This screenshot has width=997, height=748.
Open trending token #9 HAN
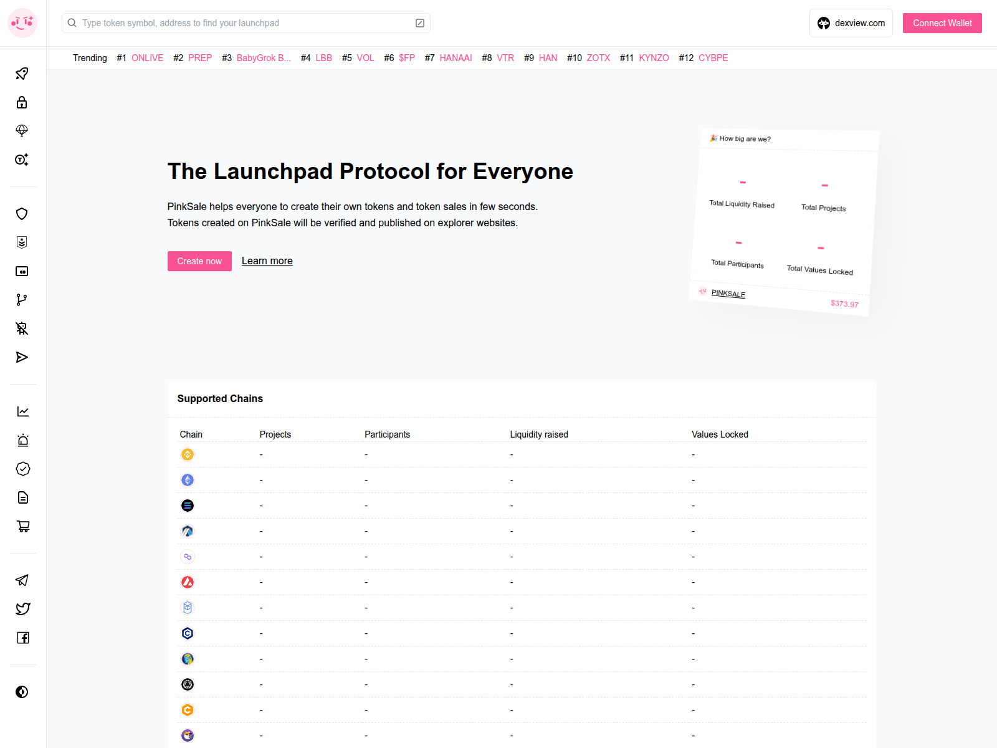click(548, 58)
